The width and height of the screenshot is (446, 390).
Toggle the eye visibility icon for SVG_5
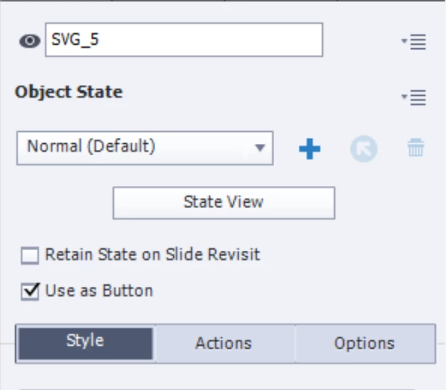click(29, 41)
